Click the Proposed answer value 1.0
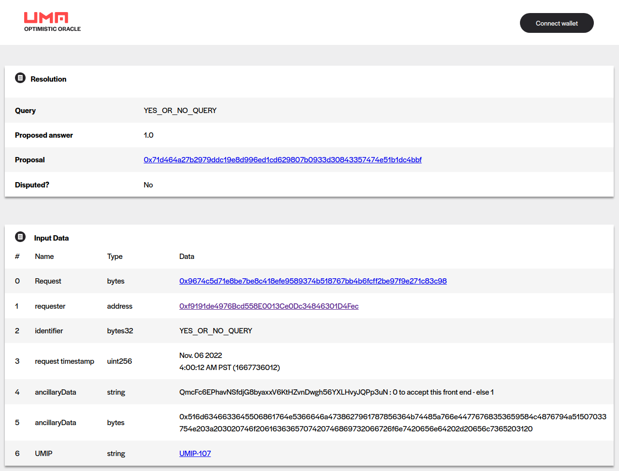 coord(149,135)
